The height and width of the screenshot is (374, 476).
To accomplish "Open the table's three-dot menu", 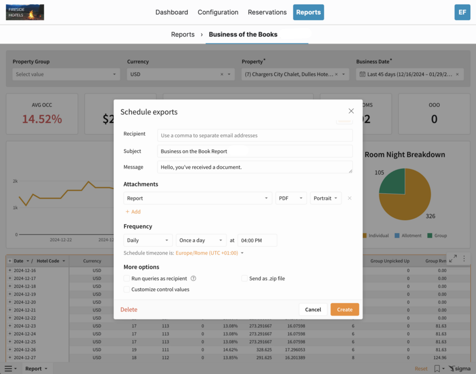I will tap(464, 258).
